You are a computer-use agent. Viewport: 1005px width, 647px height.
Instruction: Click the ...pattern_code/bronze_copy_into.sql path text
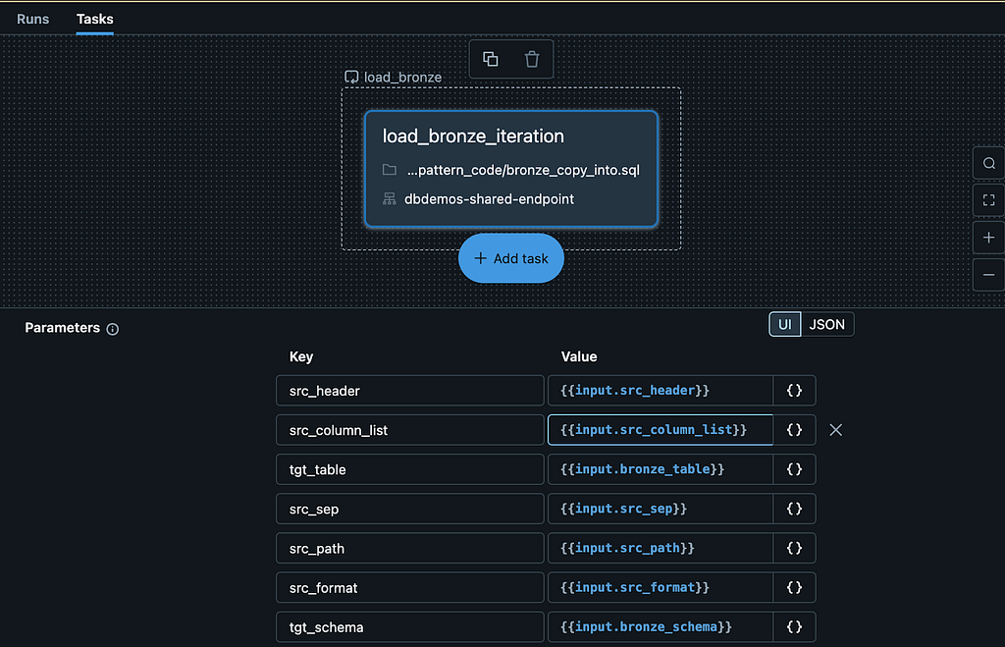(x=523, y=170)
